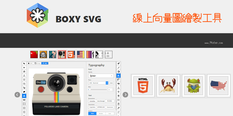Open the Shape triangle panel
Image resolution: width=233 pixels, height=116 pixels.
pos(119,88)
